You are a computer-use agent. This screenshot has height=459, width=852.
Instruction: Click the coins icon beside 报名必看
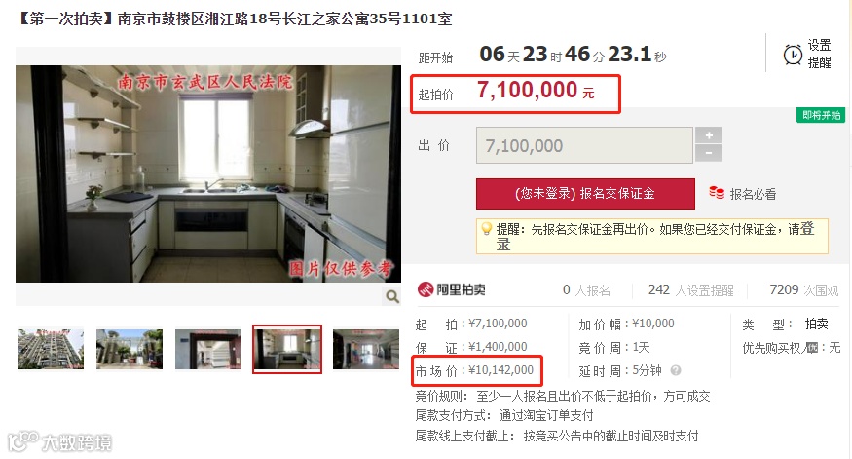716,193
